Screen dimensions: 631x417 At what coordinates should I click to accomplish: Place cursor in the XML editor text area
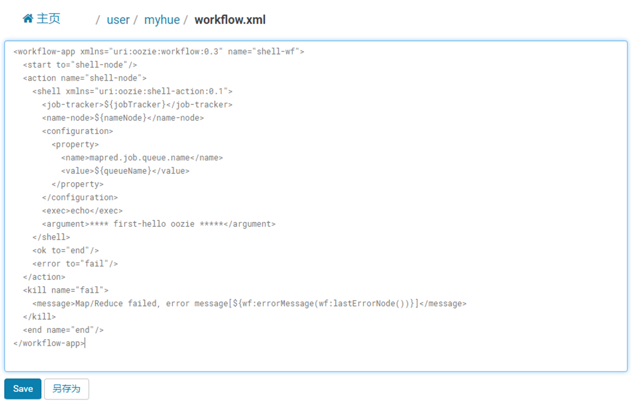pyautogui.click(x=316, y=206)
